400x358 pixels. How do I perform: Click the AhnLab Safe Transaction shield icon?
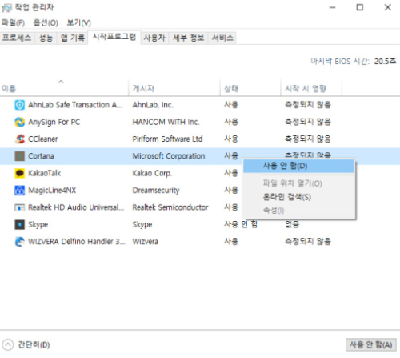tap(19, 105)
